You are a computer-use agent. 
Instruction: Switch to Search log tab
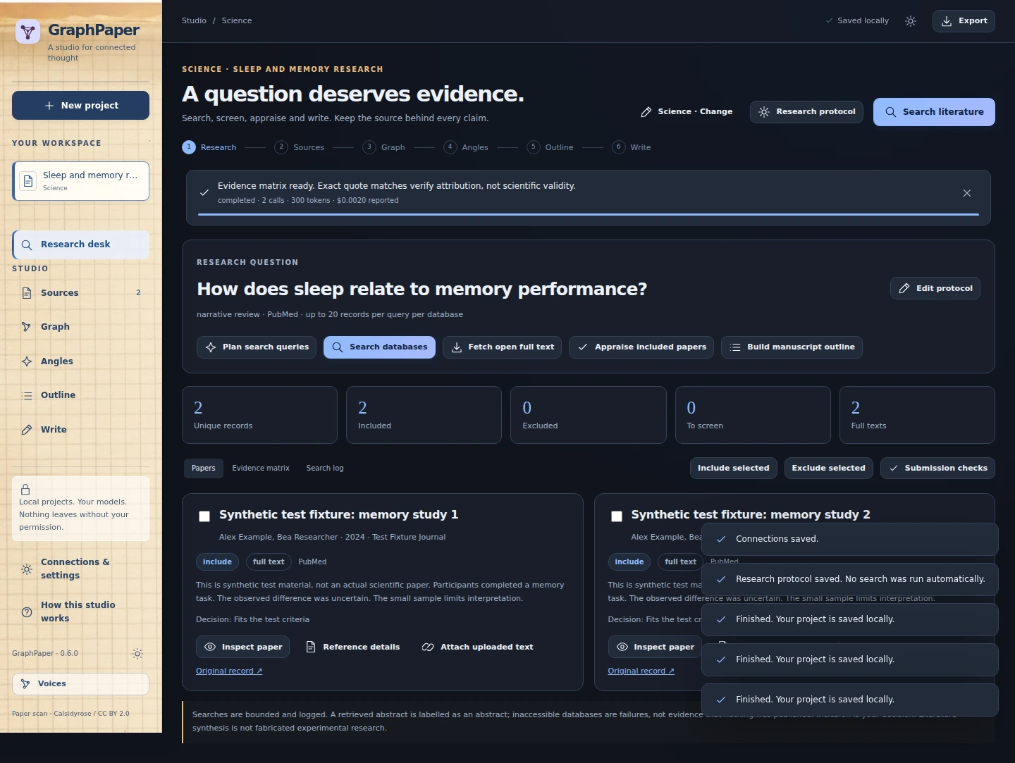(x=325, y=469)
